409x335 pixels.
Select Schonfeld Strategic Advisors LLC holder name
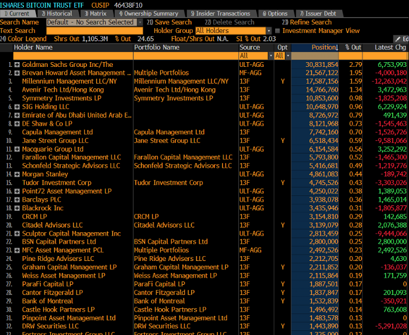71,166
